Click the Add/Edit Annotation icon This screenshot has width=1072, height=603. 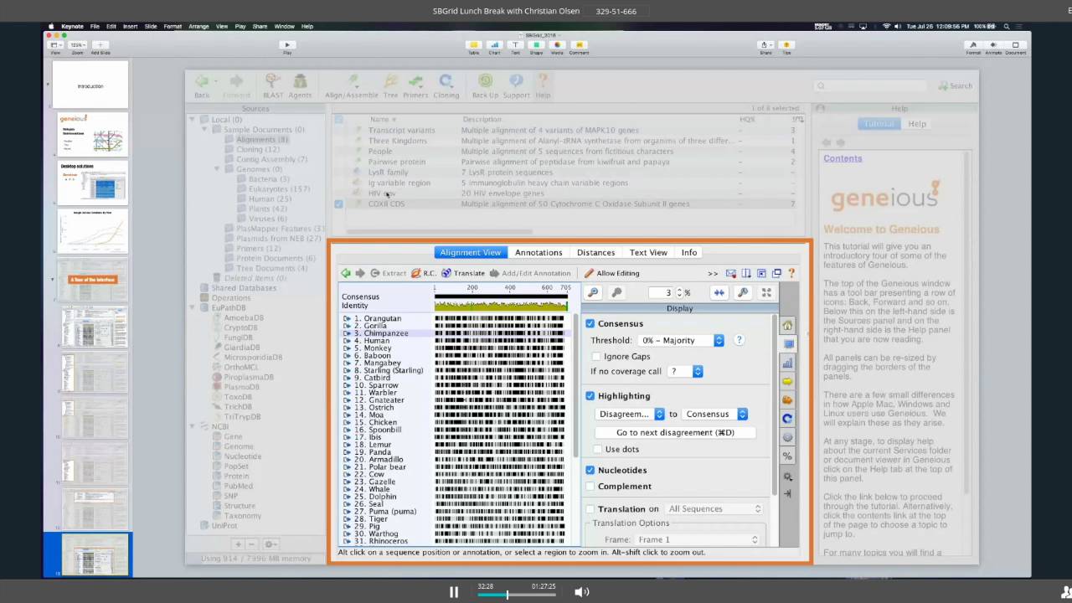pos(494,273)
